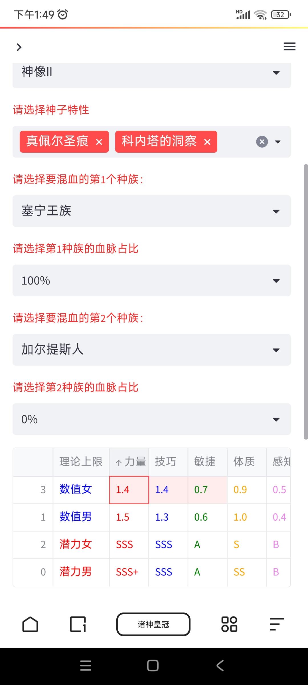The height and width of the screenshot is (685, 308).
Task: Clear all selected 神子特性 tags
Action: (262, 142)
